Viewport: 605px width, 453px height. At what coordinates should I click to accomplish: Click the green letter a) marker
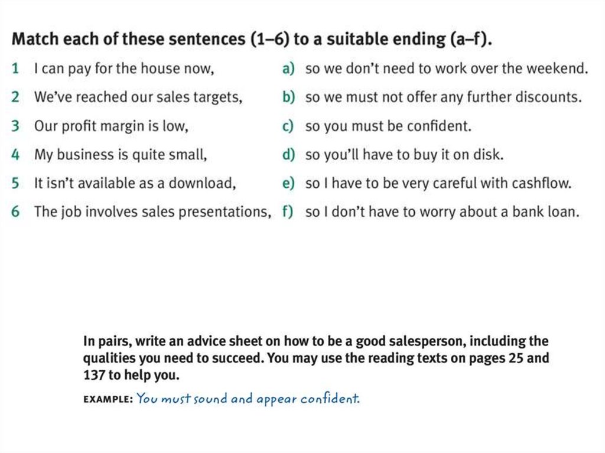click(288, 69)
